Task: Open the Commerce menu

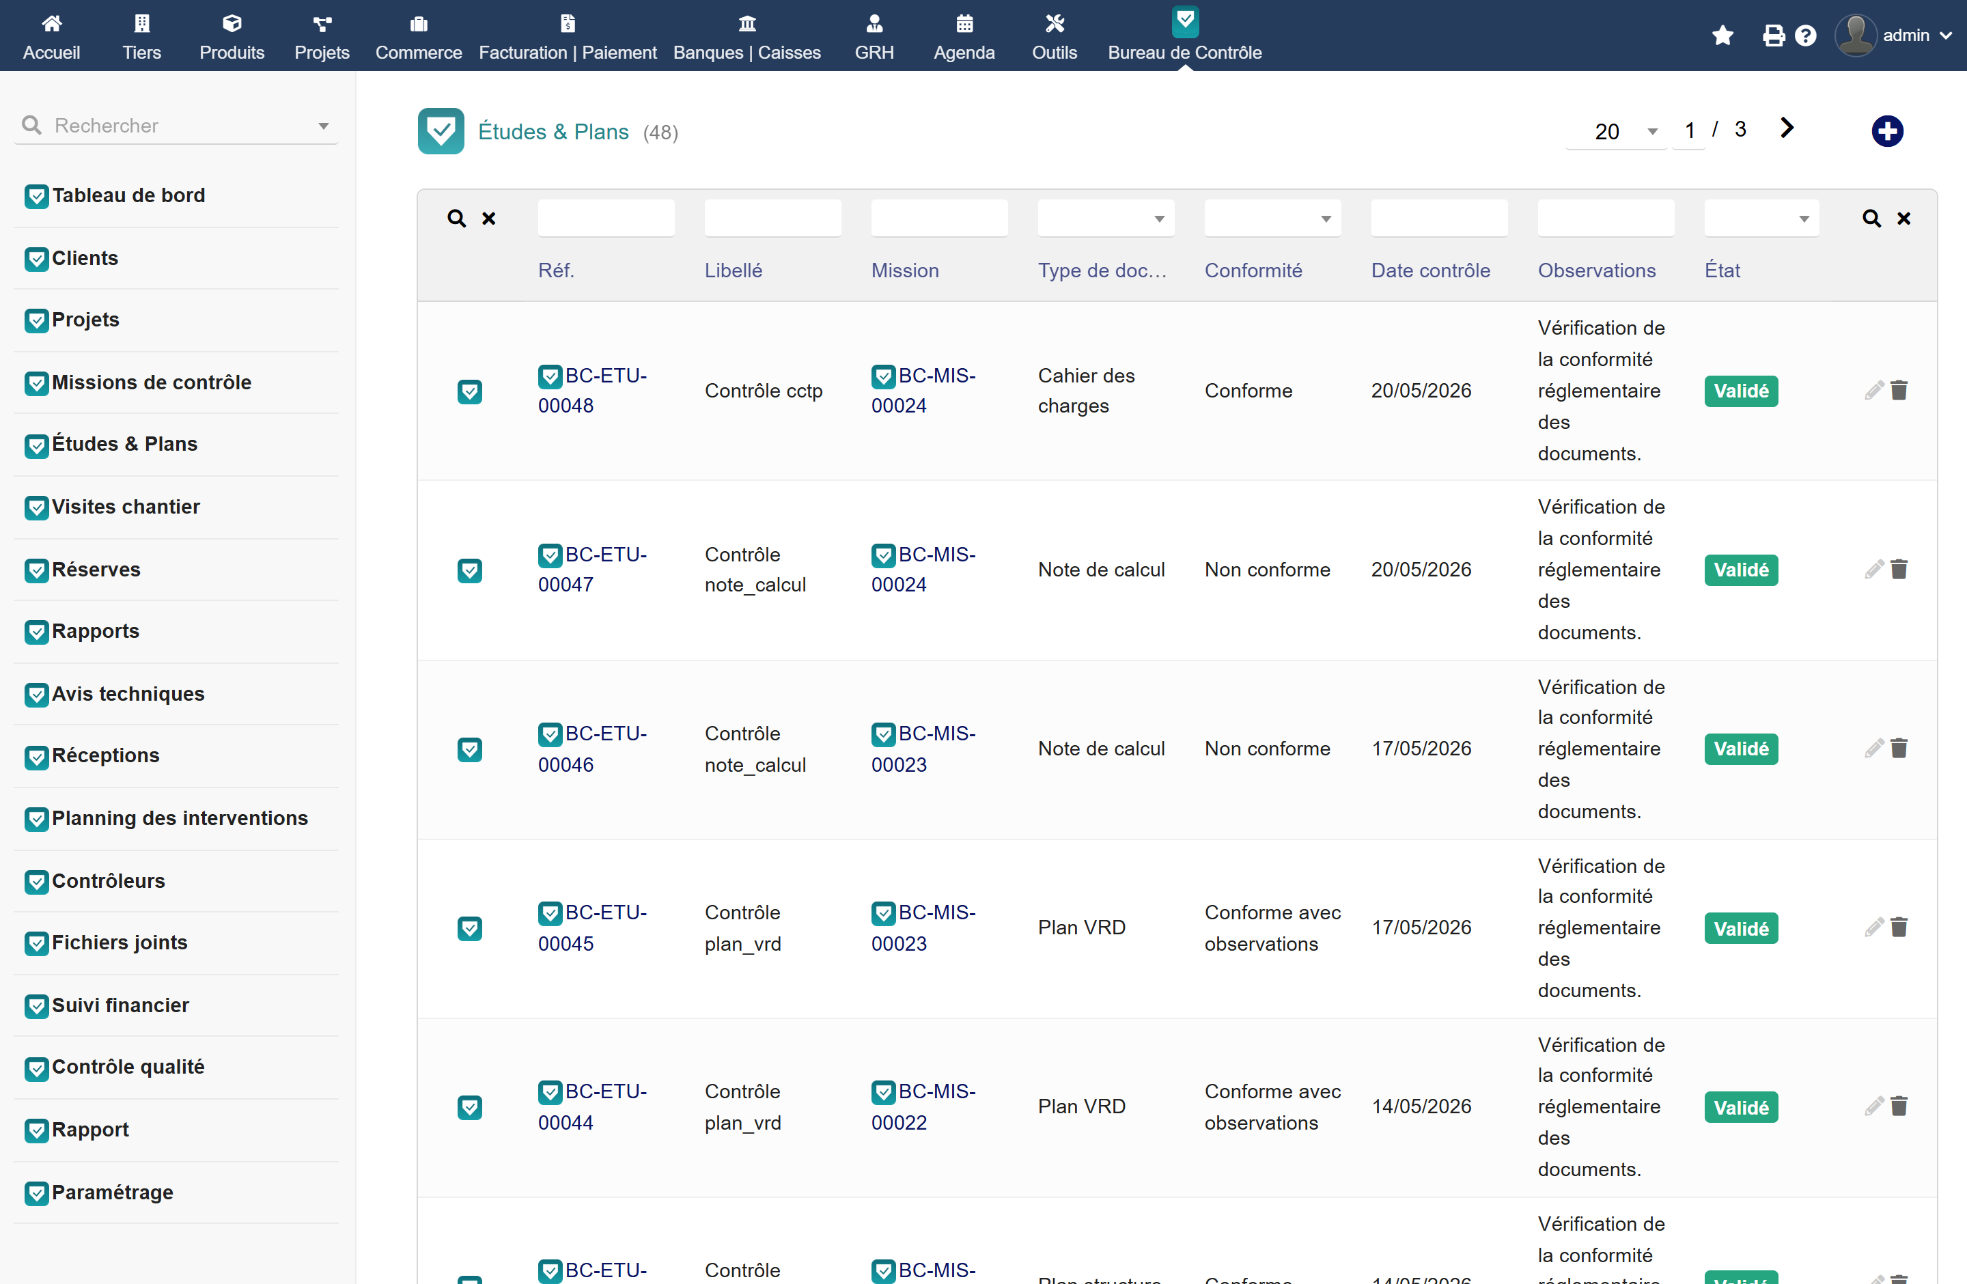Action: coord(419,37)
